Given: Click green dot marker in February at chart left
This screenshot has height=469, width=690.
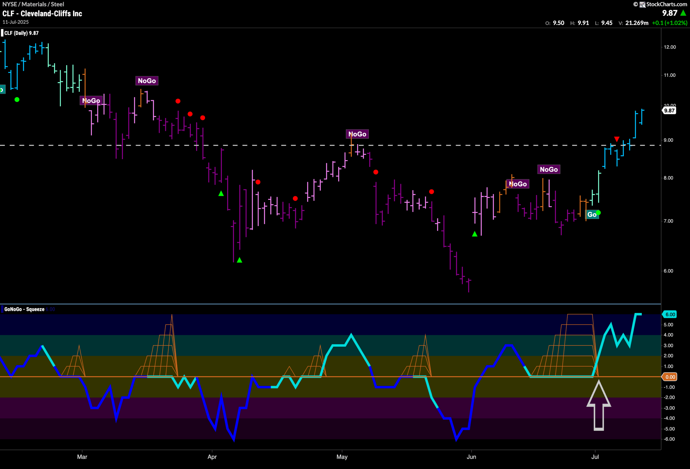Looking at the screenshot, I should click(x=17, y=100).
